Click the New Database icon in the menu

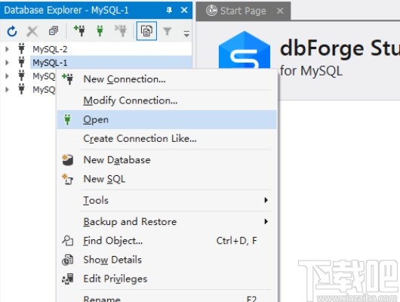tap(68, 160)
